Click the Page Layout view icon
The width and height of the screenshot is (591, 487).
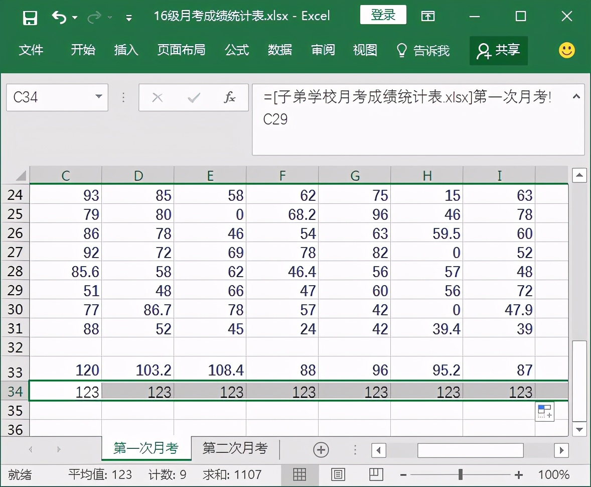coord(338,474)
